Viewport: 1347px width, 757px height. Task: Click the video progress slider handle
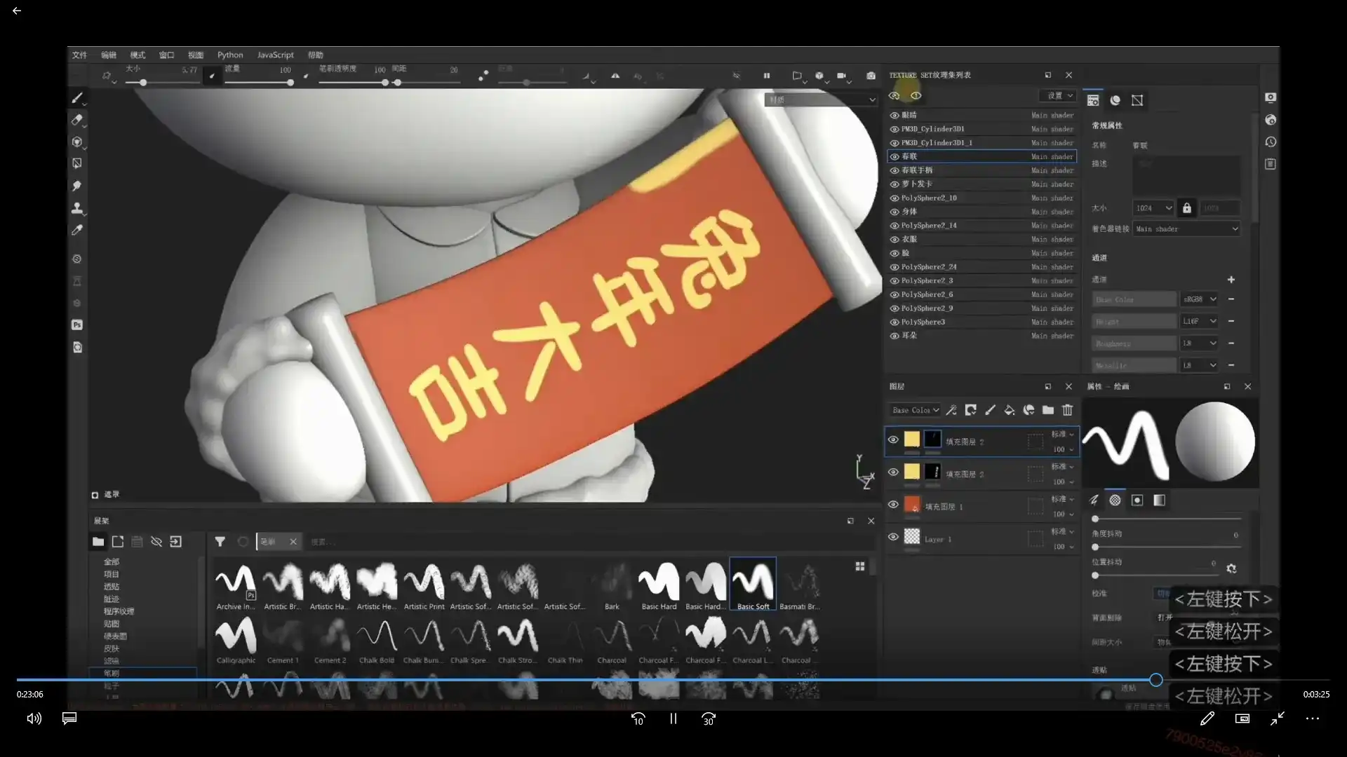click(x=1156, y=679)
